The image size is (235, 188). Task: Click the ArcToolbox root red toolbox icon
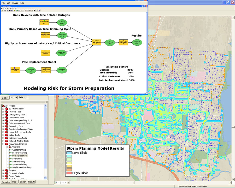point(3,106)
